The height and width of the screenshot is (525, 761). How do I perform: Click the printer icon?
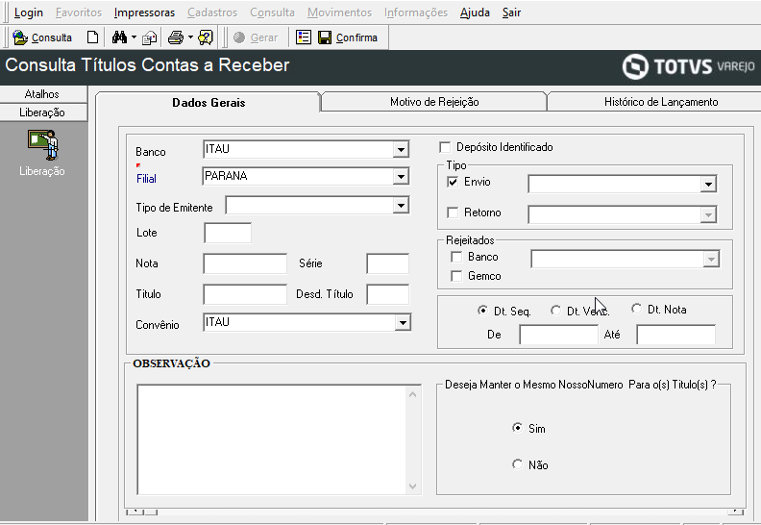coord(176,37)
